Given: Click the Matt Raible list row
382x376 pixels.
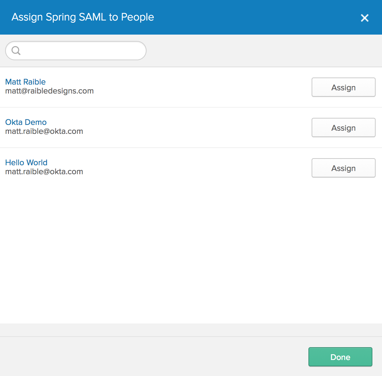Looking at the screenshot, I should [x=160, y=86].
